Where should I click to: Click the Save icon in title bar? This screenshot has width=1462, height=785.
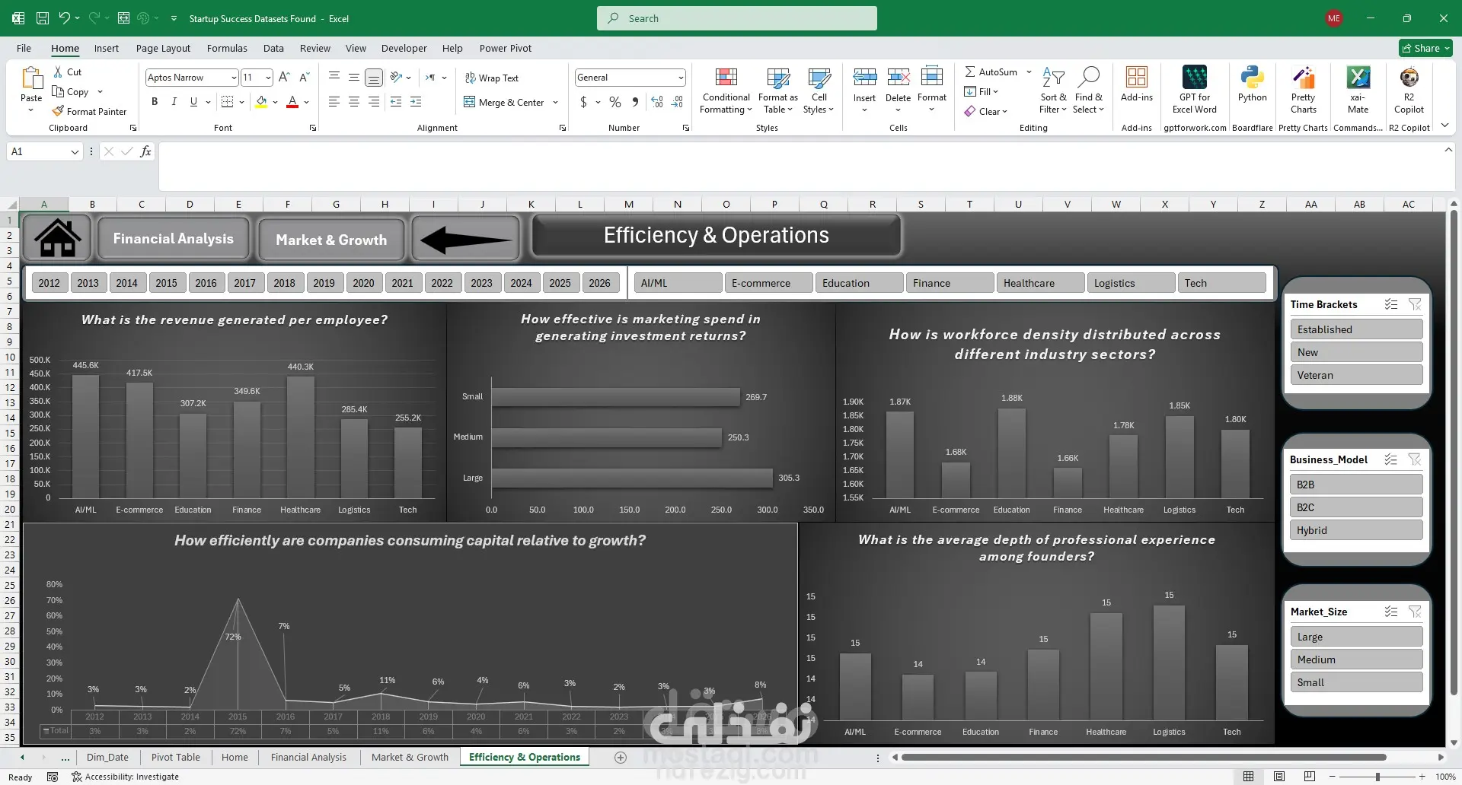pyautogui.click(x=43, y=18)
